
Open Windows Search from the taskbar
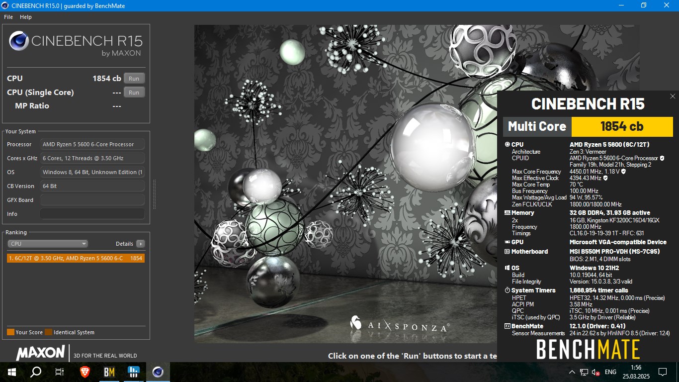36,372
